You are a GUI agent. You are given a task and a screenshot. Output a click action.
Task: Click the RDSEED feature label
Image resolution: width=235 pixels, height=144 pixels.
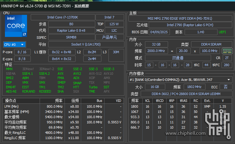[45, 91]
